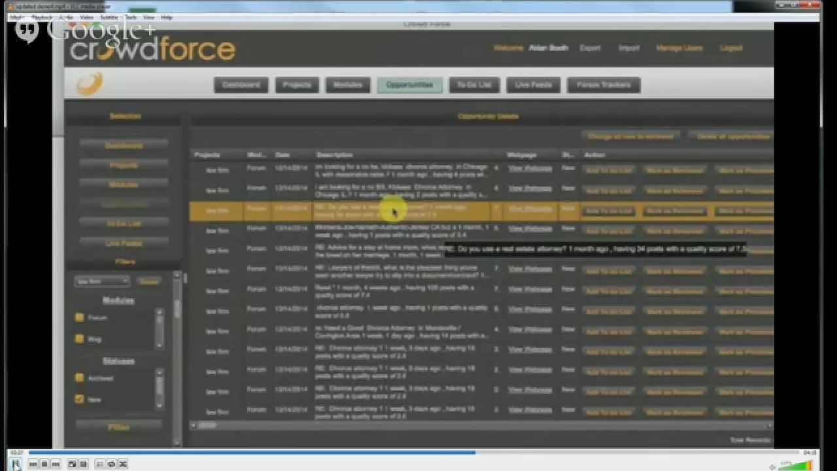
Task: Switch to the Dashboard top tab
Action: coord(241,85)
